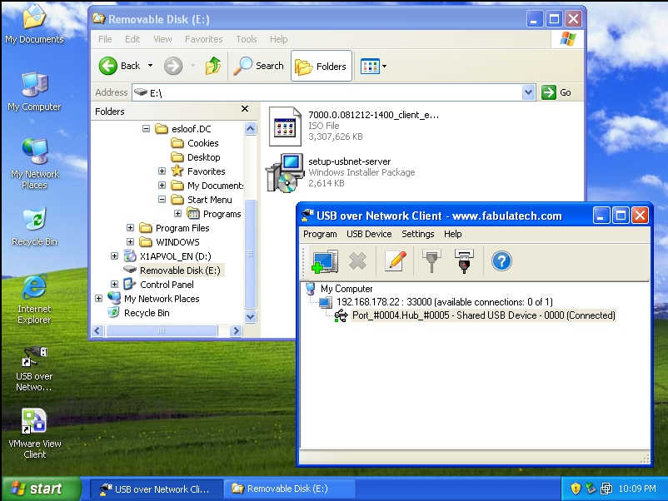Select My Network Places desktop icon

tap(34, 164)
